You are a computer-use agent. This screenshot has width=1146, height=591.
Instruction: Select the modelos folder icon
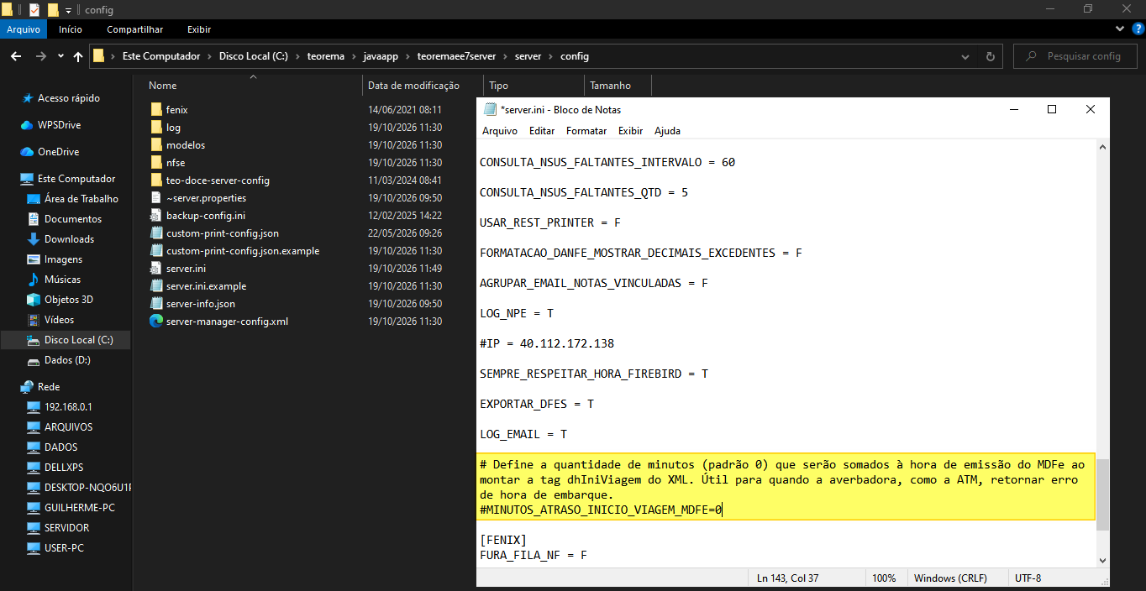click(155, 144)
